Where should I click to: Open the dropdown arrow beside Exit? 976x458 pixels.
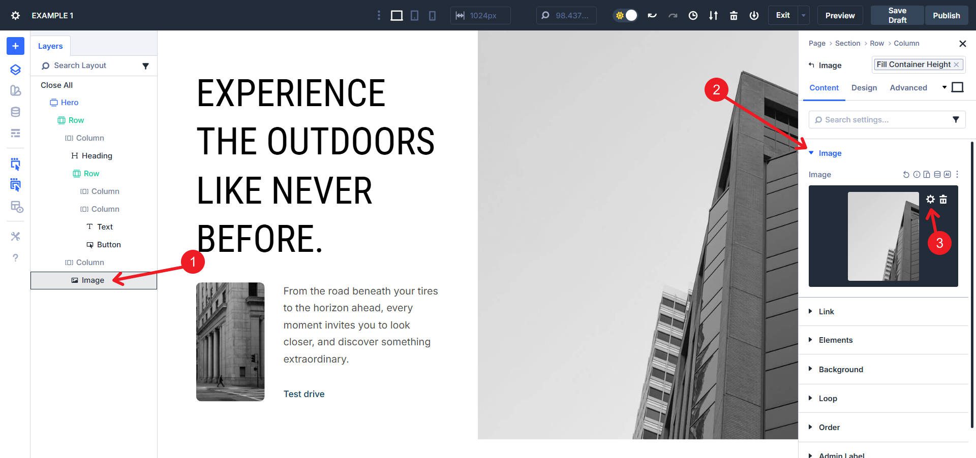pos(804,15)
